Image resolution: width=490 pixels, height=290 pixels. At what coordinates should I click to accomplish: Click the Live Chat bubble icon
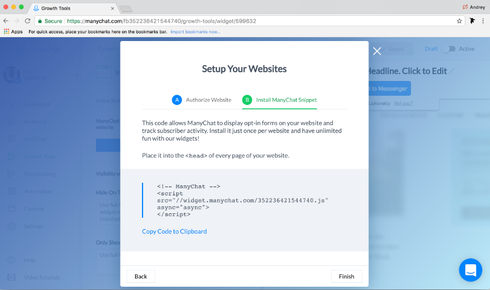(12, 139)
